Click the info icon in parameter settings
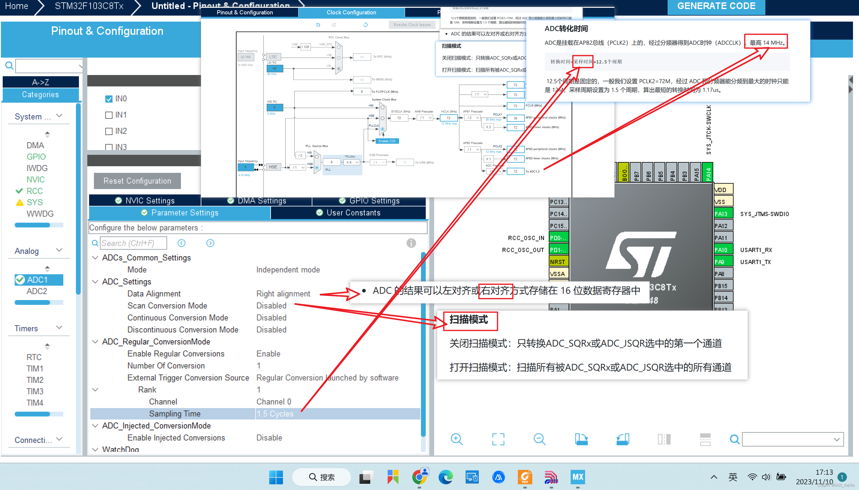This screenshot has height=490, width=859. pos(411,243)
